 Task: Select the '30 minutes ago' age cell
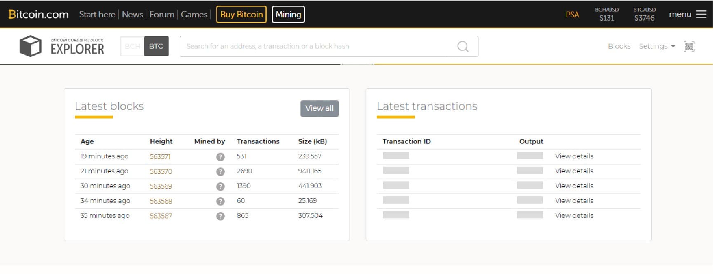[105, 186]
